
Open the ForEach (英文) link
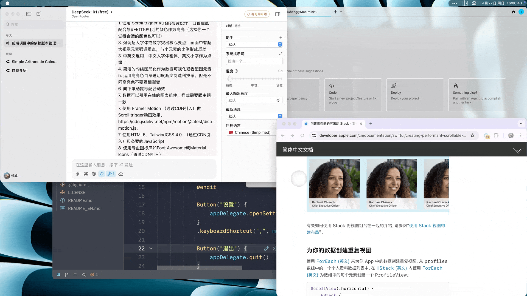pyautogui.click(x=333, y=261)
